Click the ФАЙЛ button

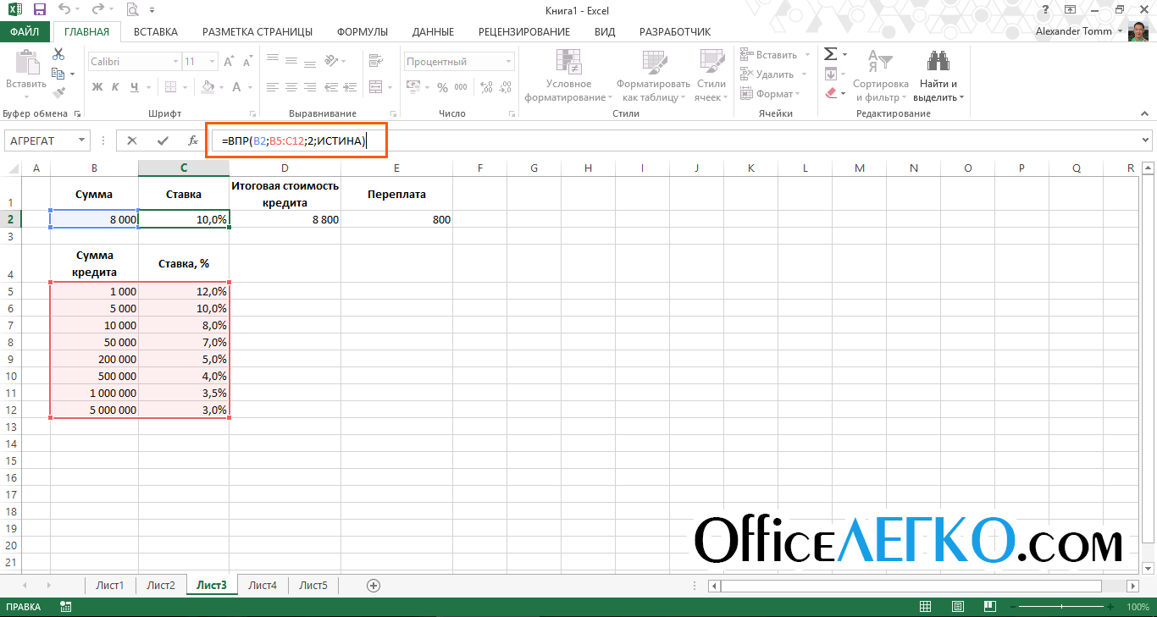pos(25,32)
